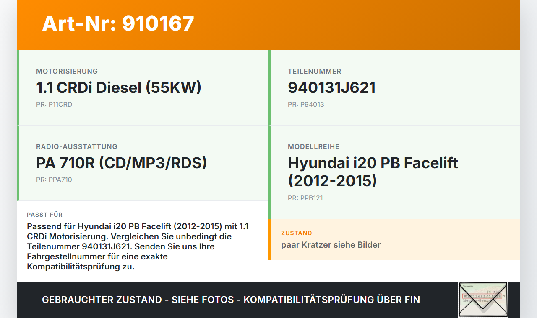Click the 'PASST FÜR' label
Viewport: 537px width, 318px height.
(45, 215)
